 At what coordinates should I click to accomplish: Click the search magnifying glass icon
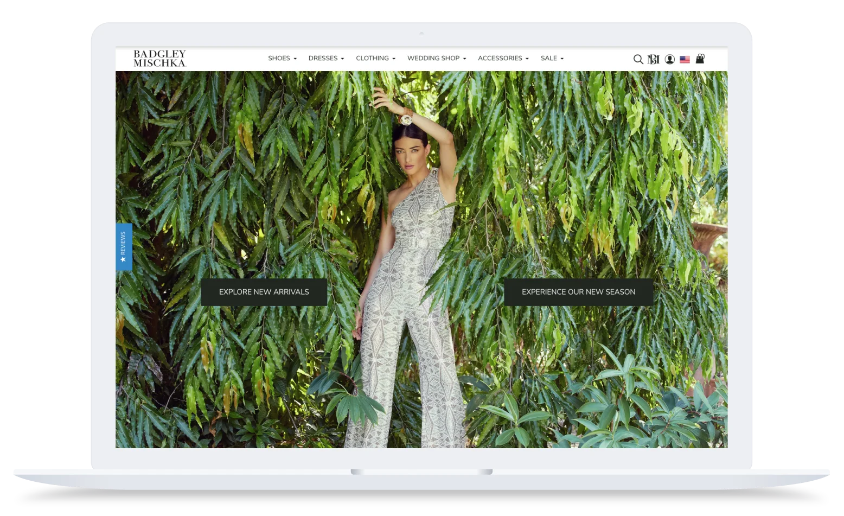tap(638, 59)
